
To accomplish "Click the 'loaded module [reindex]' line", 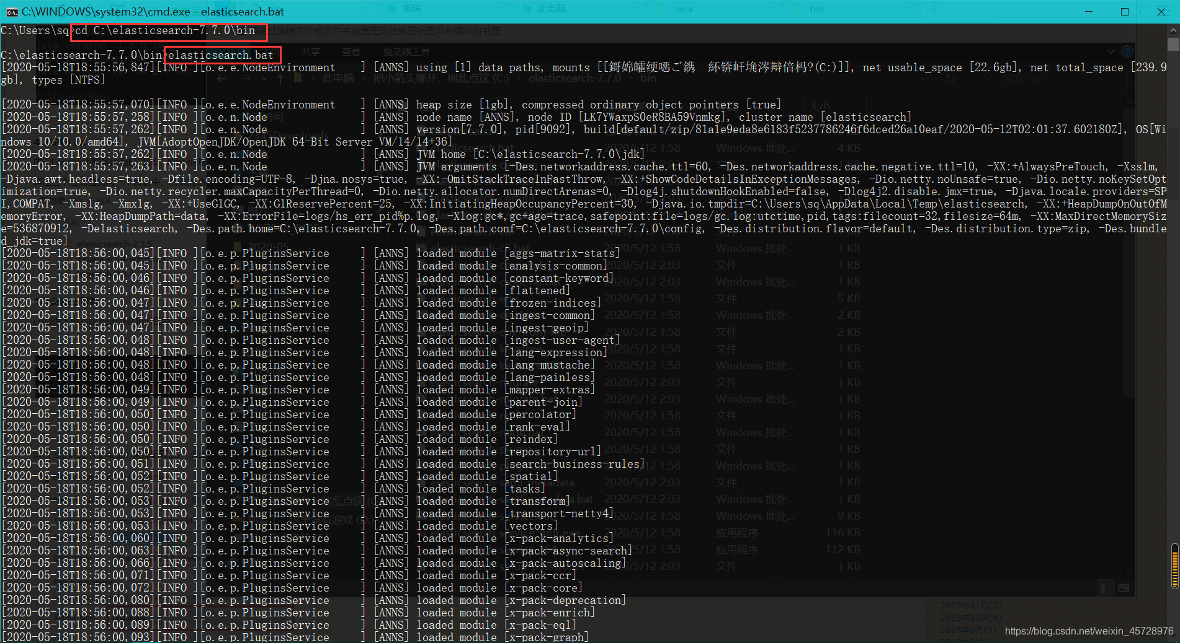I will (487, 439).
